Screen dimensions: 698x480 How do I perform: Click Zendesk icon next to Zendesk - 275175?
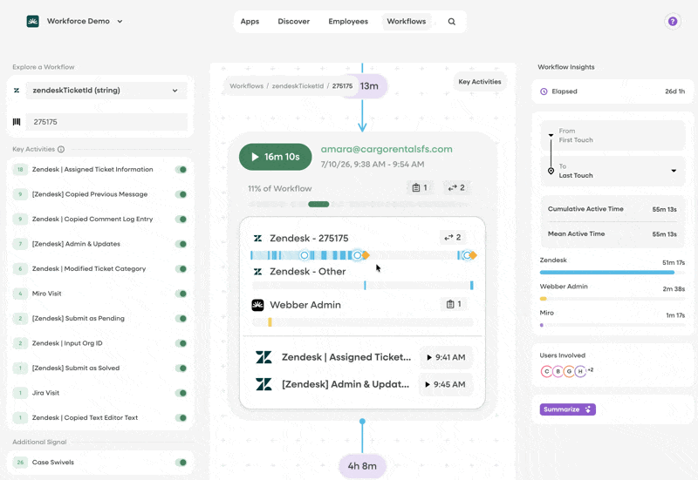[x=257, y=238]
